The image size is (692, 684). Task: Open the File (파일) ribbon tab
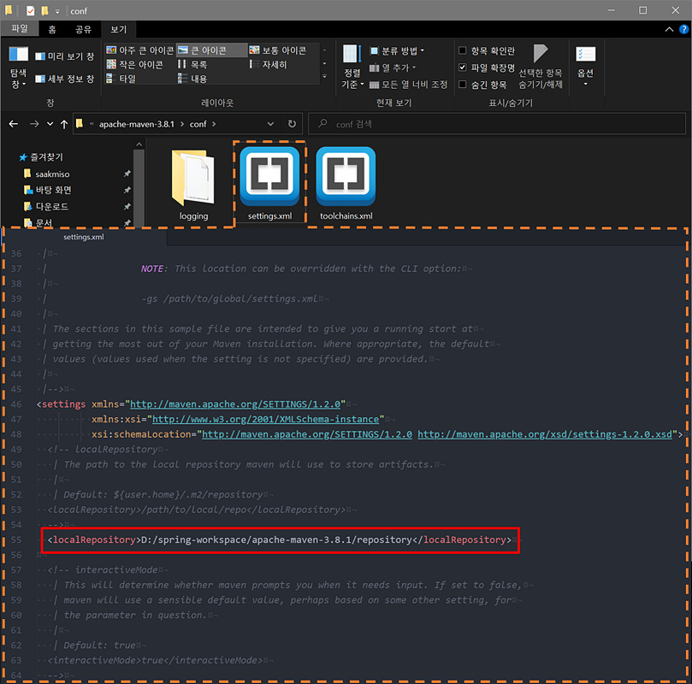tap(20, 29)
